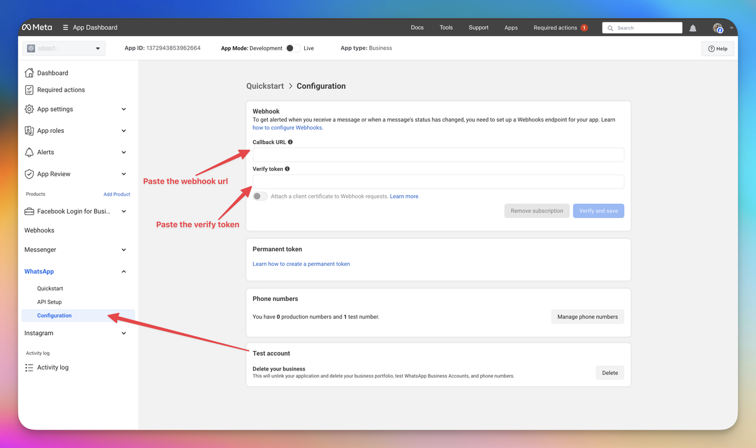Click the Callback URL input field
The width and height of the screenshot is (756, 448).
click(x=438, y=155)
